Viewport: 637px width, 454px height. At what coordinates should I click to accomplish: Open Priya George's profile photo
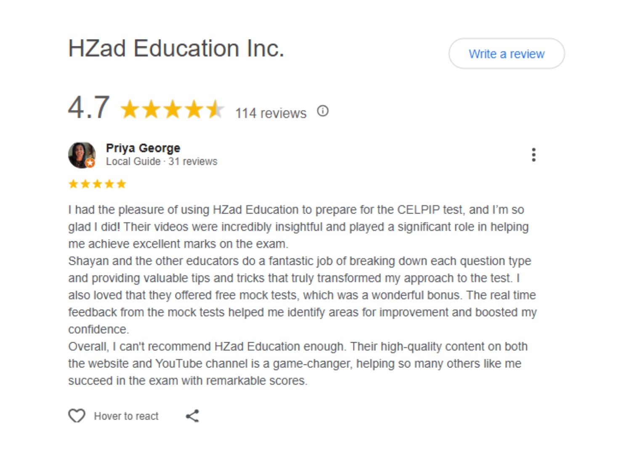(x=80, y=154)
